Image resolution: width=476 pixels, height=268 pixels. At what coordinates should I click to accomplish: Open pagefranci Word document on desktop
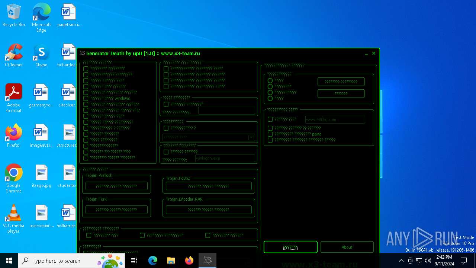click(x=69, y=16)
